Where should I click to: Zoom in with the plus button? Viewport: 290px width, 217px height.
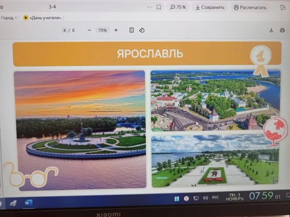pyautogui.click(x=116, y=30)
